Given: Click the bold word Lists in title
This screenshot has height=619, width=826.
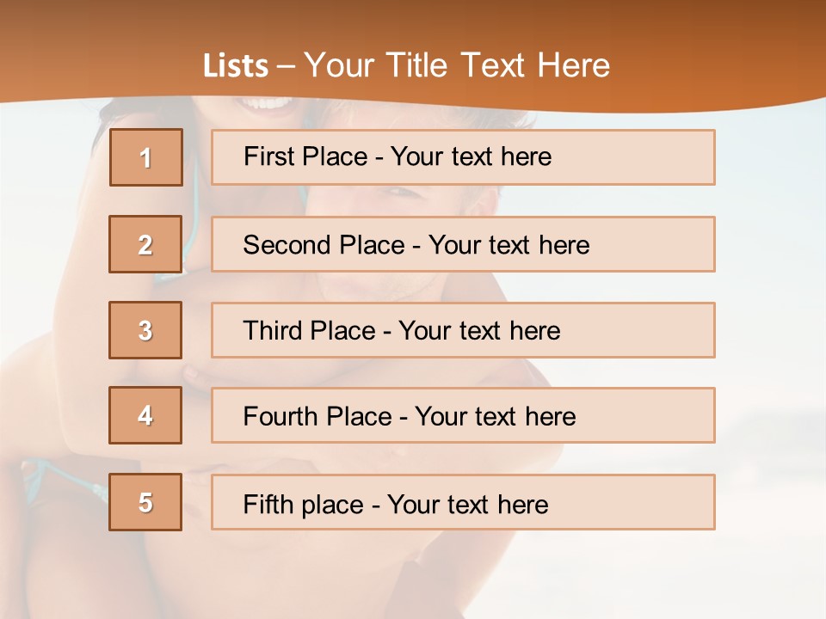Looking at the screenshot, I should coord(236,66).
